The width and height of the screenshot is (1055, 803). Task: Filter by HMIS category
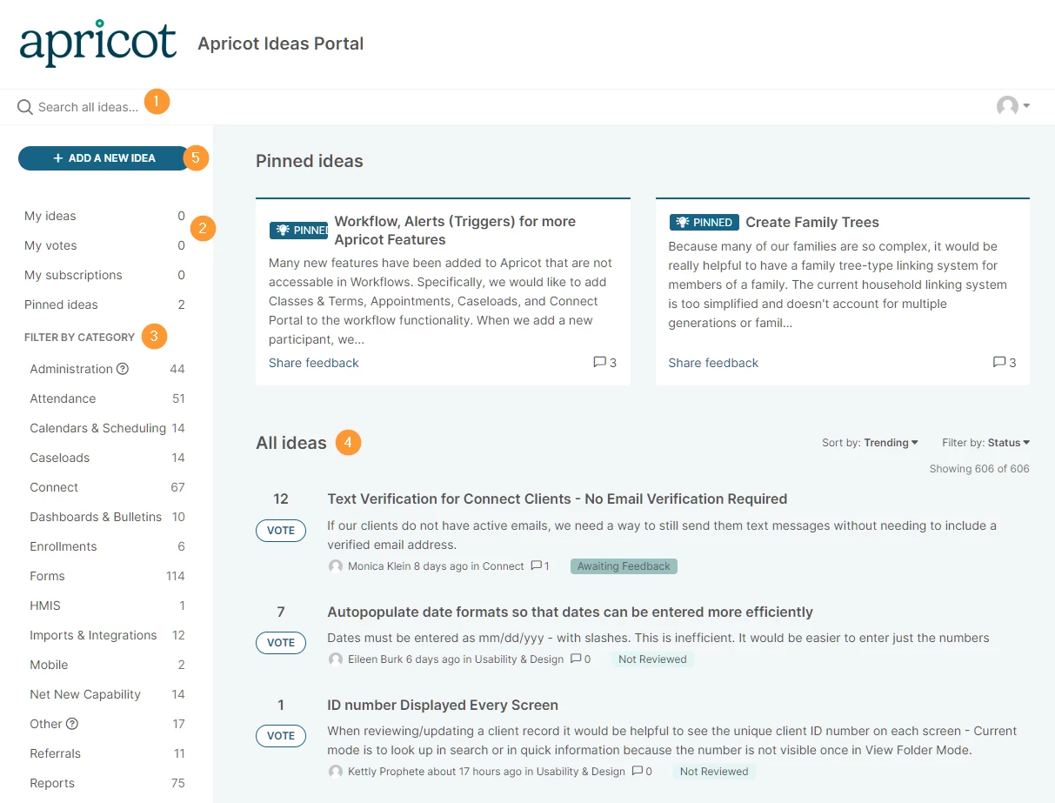click(x=107, y=606)
